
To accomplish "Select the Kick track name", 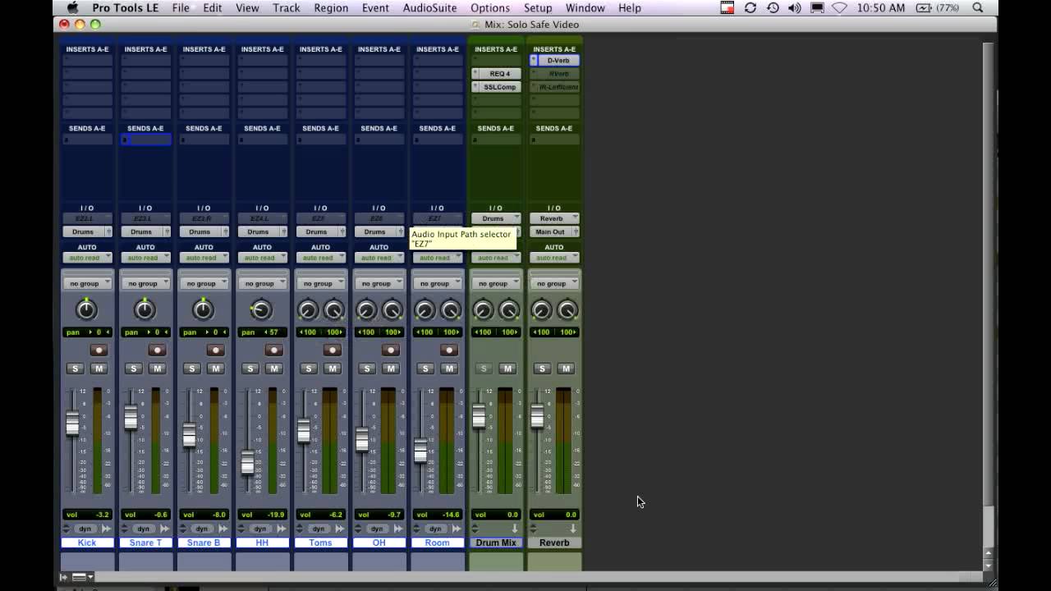I will 87,543.
